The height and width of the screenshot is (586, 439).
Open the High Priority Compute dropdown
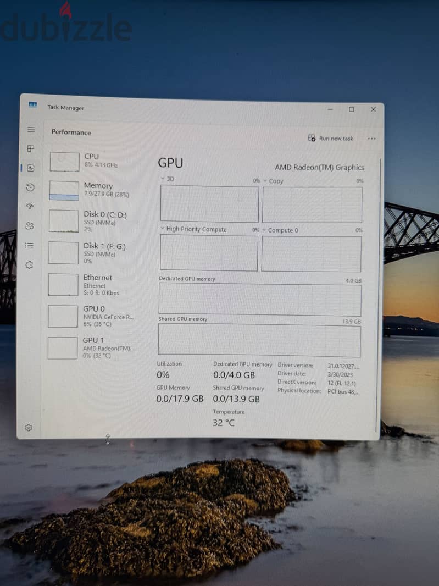click(x=193, y=229)
